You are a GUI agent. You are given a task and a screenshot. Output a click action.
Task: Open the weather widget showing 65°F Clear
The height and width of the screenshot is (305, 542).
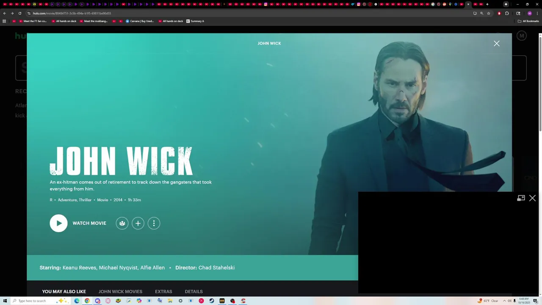[x=488, y=301]
